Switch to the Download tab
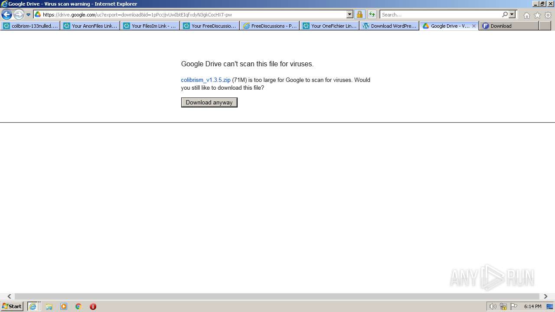Image resolution: width=555 pixels, height=312 pixels. pos(509,26)
